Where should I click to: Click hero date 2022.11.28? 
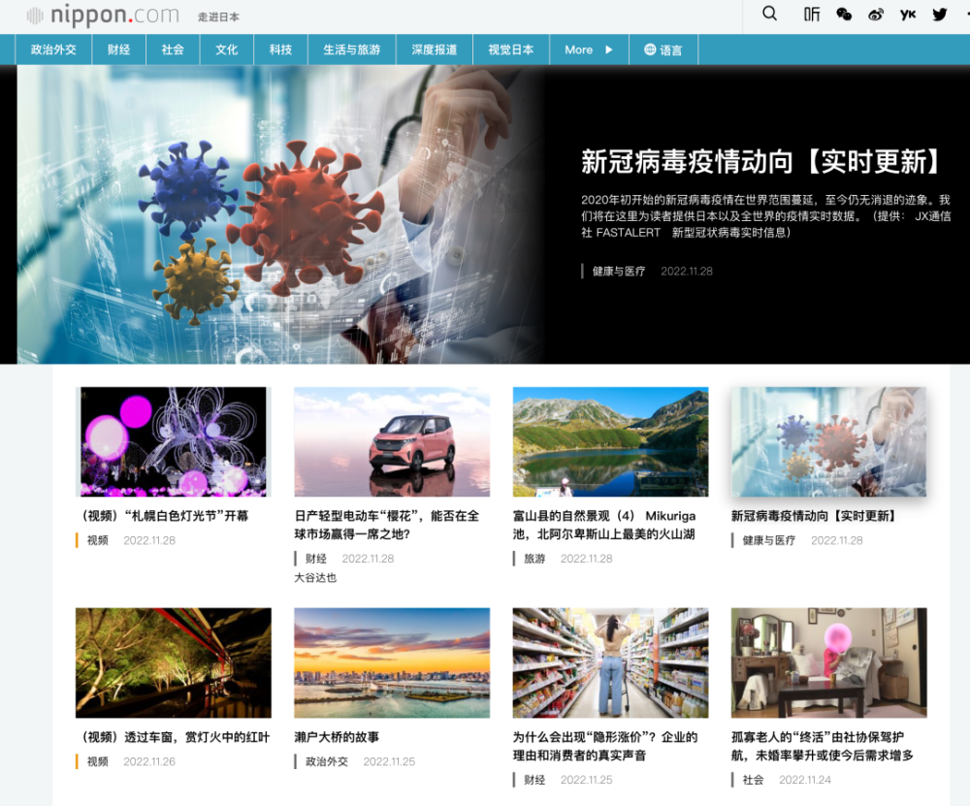(687, 271)
